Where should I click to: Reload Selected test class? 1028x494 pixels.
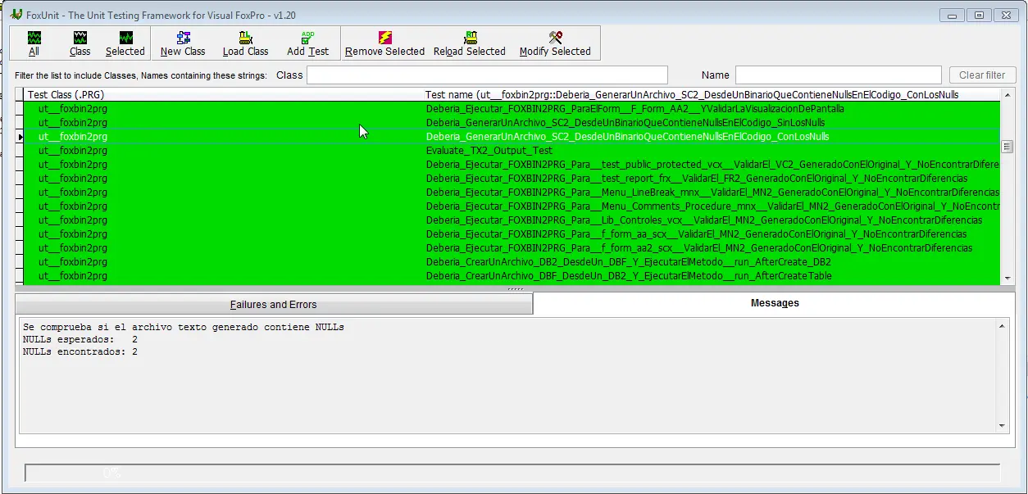pyautogui.click(x=470, y=43)
